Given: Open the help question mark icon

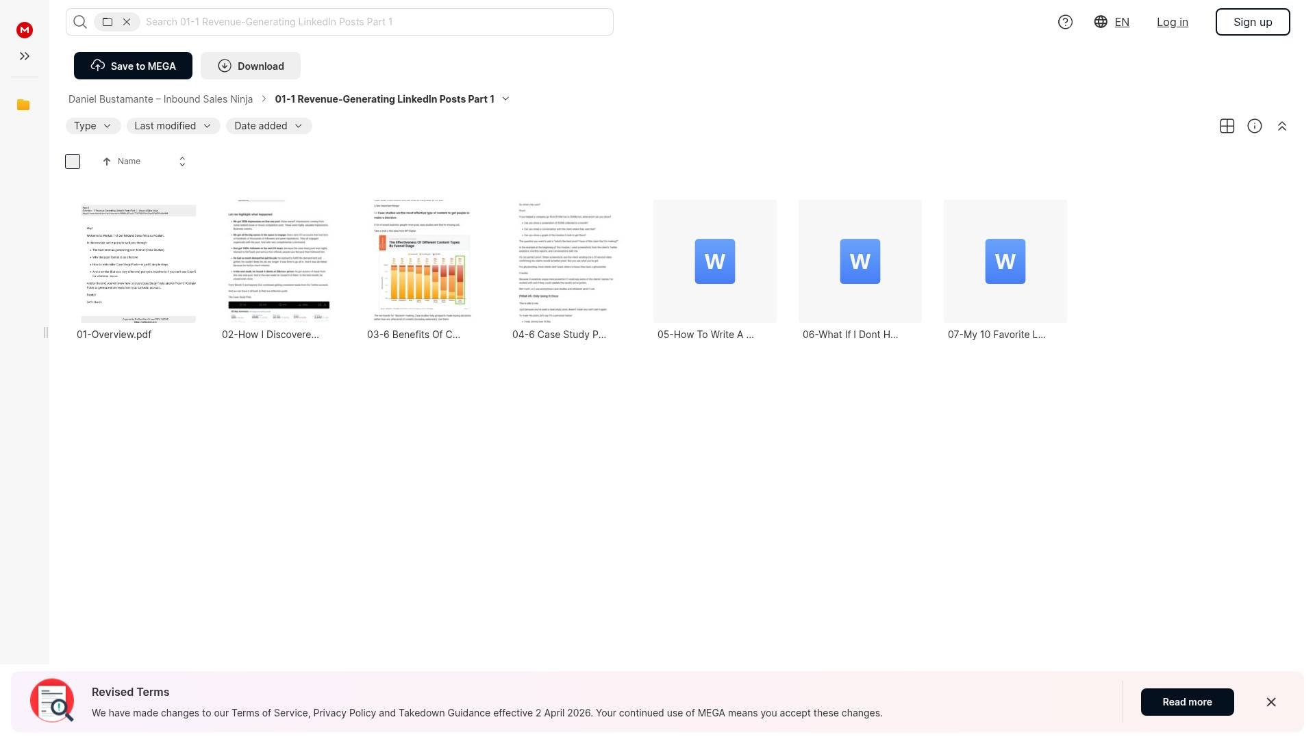Looking at the screenshot, I should (1065, 22).
